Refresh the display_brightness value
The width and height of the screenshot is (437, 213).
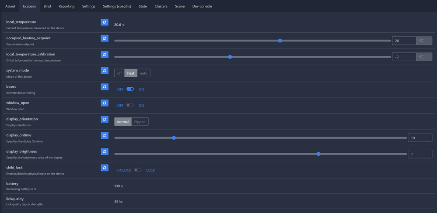pyautogui.click(x=105, y=151)
